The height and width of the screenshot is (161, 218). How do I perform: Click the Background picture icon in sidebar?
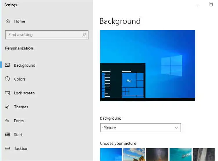[7, 65]
